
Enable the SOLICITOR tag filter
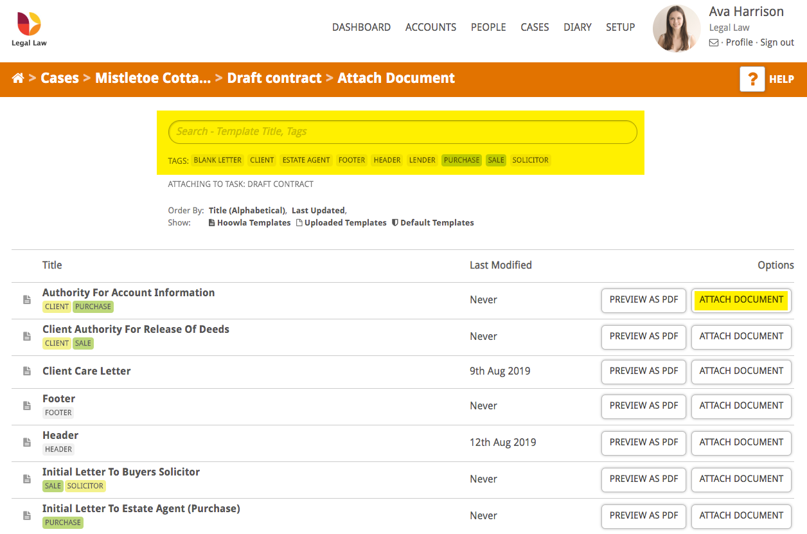pyautogui.click(x=530, y=160)
